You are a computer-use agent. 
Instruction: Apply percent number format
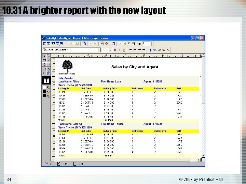(x=155, y=50)
